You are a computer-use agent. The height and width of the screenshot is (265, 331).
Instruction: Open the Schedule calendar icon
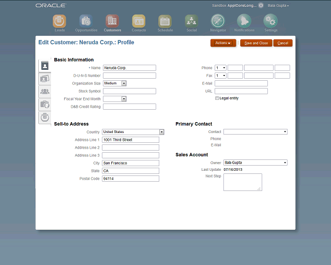pyautogui.click(x=165, y=21)
